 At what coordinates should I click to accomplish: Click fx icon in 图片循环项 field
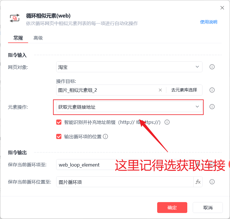click(198, 182)
